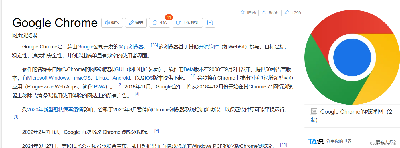Viewport: 400px width, 148px height.
Task: Click the 查看更多 link in TA说 panel
Action: pos(386,141)
